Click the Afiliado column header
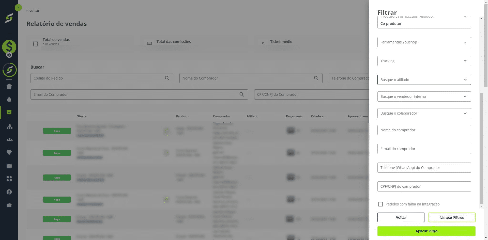The image size is (488, 240). pyautogui.click(x=252, y=116)
